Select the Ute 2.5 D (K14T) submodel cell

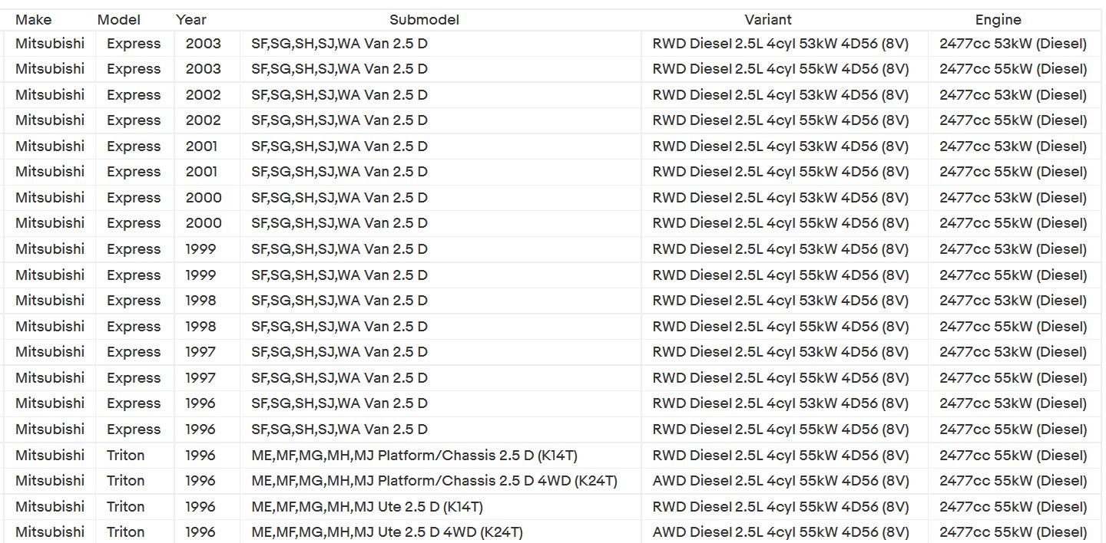(367, 507)
